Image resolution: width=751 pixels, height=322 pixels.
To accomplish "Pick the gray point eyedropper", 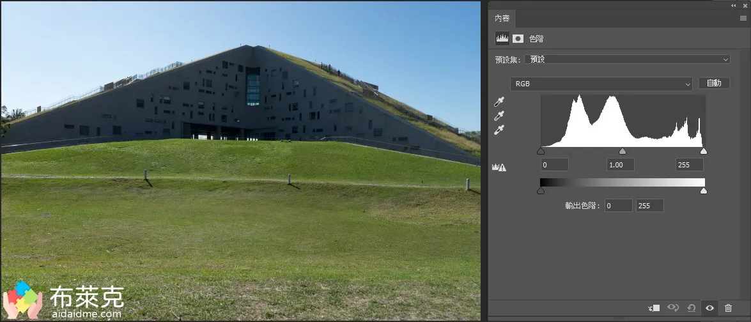I will (499, 116).
